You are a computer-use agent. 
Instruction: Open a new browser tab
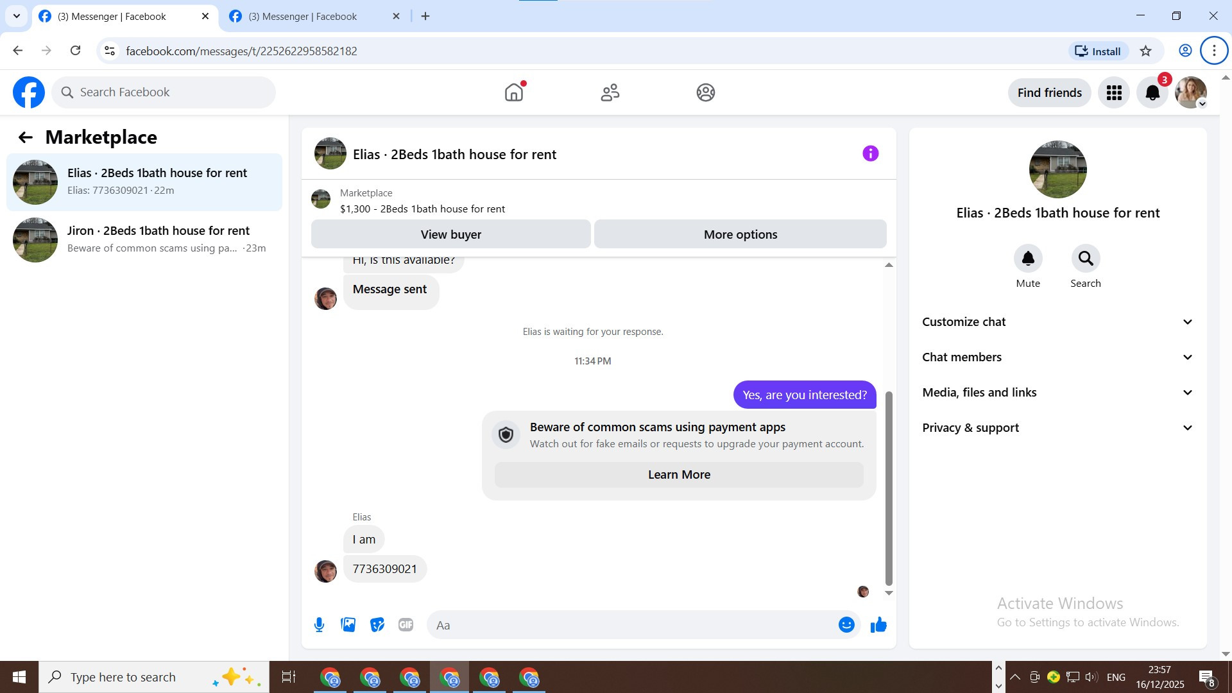(425, 17)
